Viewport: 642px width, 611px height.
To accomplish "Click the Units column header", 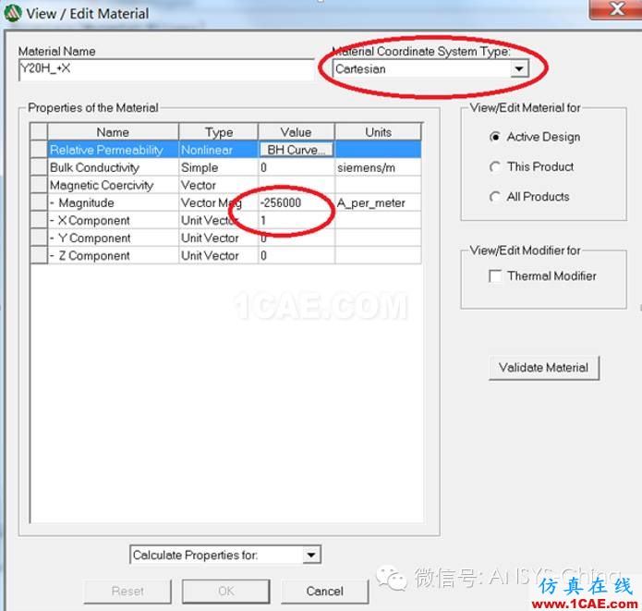I will click(378, 132).
